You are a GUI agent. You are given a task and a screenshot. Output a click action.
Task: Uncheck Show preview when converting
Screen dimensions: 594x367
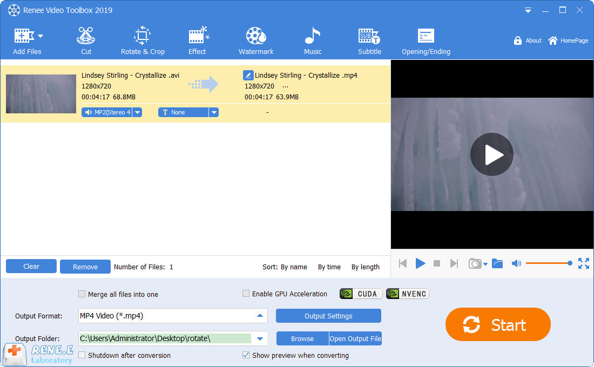[x=246, y=355]
